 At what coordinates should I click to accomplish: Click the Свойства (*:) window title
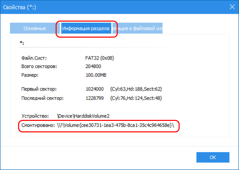point(19,7)
